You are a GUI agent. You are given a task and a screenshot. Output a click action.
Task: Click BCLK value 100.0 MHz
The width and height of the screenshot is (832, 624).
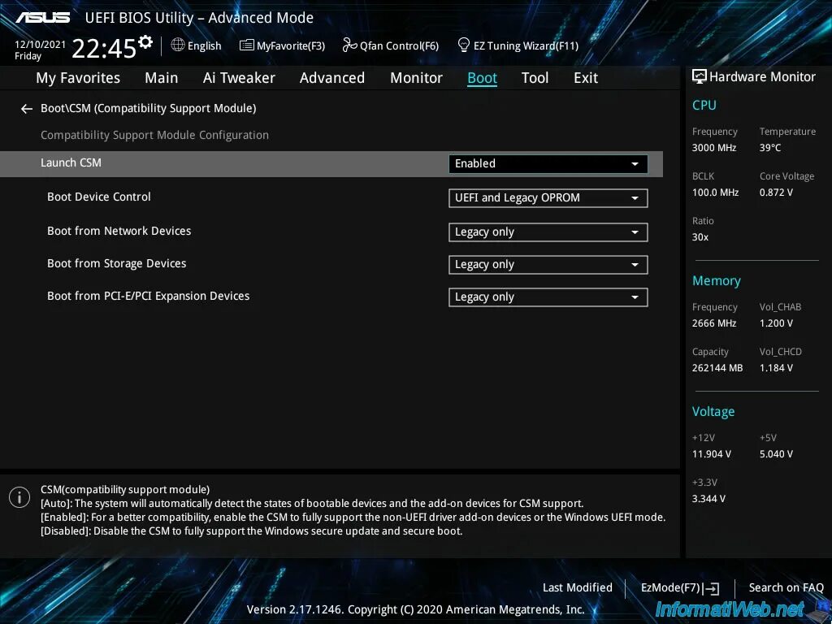pyautogui.click(x=715, y=193)
